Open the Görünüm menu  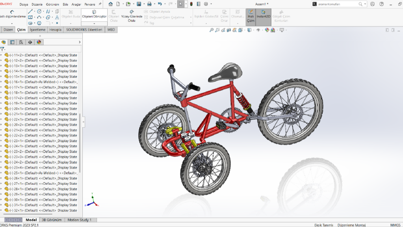[x=52, y=4]
